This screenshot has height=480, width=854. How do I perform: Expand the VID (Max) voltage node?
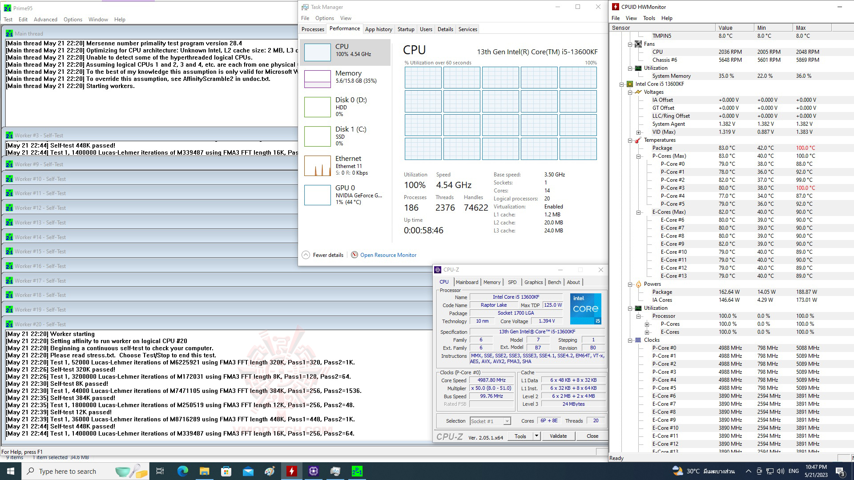point(639,132)
